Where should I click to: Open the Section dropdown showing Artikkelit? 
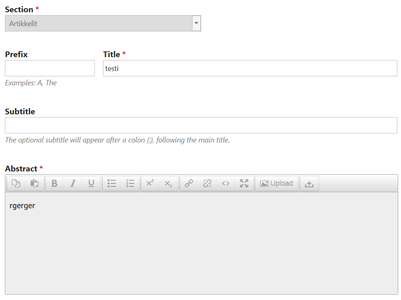click(103, 23)
